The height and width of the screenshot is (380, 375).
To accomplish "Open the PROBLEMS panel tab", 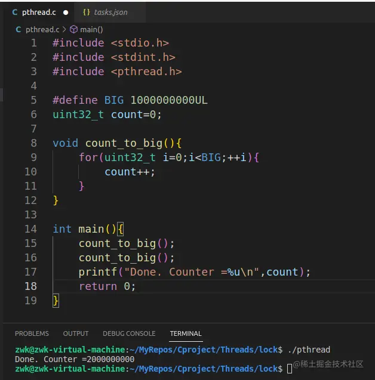I will (32, 333).
